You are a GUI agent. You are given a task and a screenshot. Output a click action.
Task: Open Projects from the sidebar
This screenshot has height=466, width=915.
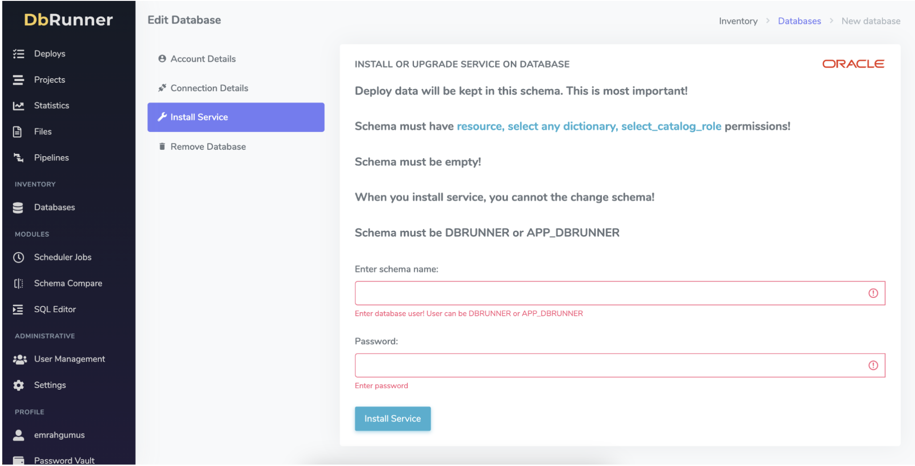point(49,80)
